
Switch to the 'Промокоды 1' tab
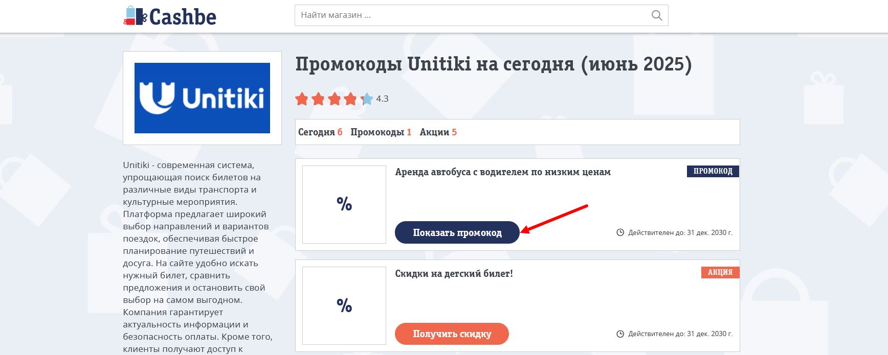(x=381, y=132)
